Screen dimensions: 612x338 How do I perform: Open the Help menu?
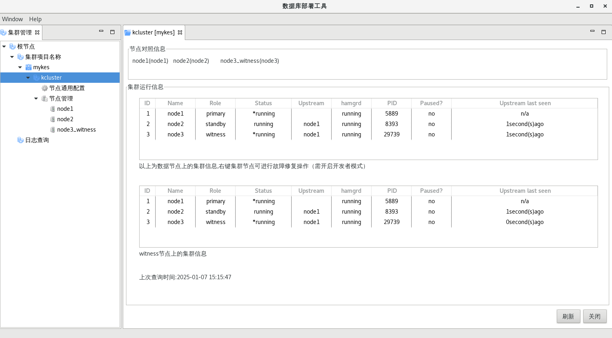pos(35,19)
